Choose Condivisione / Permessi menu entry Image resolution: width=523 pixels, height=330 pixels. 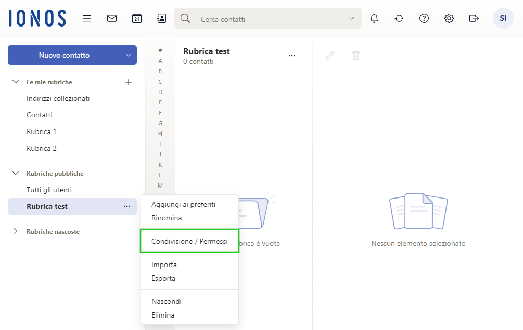tap(190, 241)
